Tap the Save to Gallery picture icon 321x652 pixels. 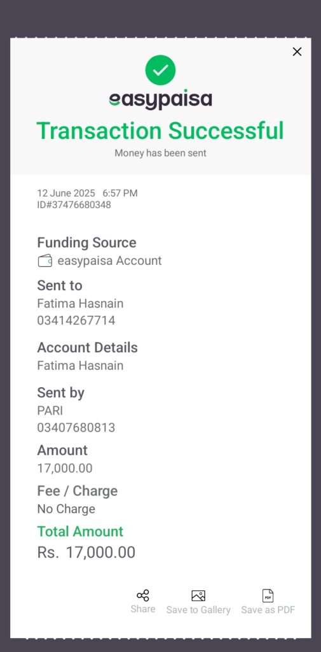(198, 595)
